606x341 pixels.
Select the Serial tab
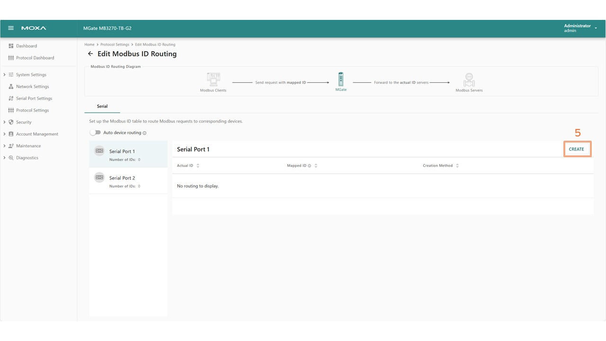[102, 107]
